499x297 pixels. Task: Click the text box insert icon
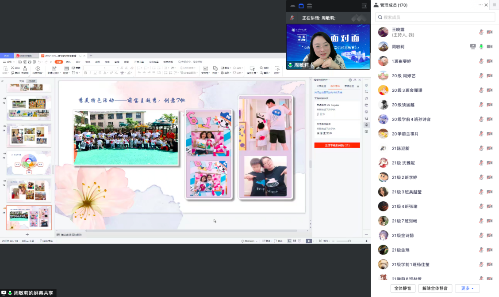point(205,69)
